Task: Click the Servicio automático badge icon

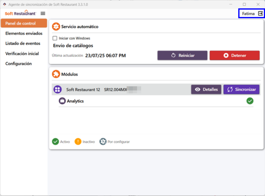Action: coord(56,27)
